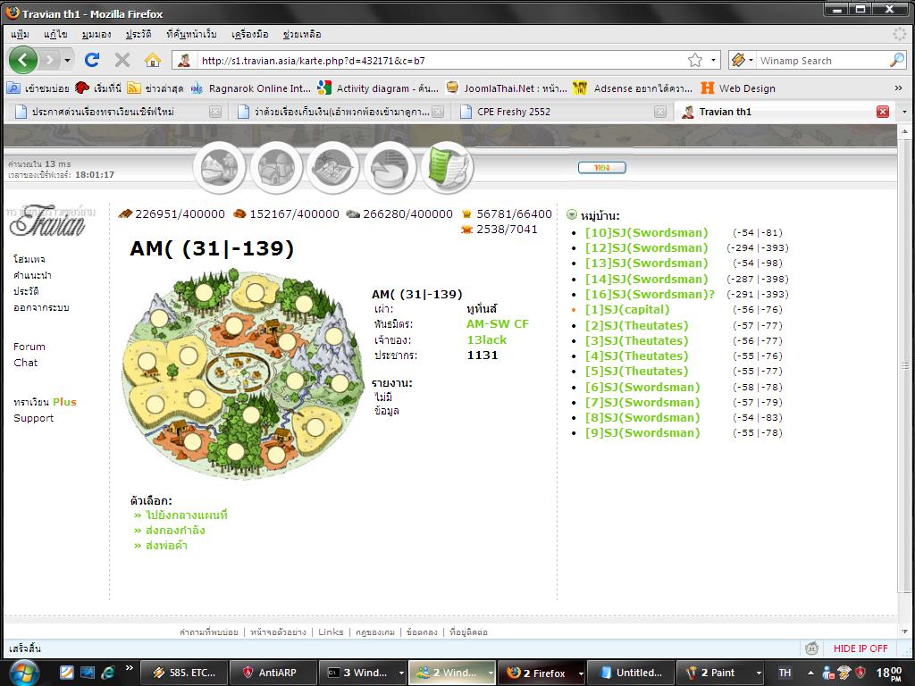The image size is (915, 686).
Task: Switch to AntiARP taskbar window
Action: pyautogui.click(x=273, y=673)
